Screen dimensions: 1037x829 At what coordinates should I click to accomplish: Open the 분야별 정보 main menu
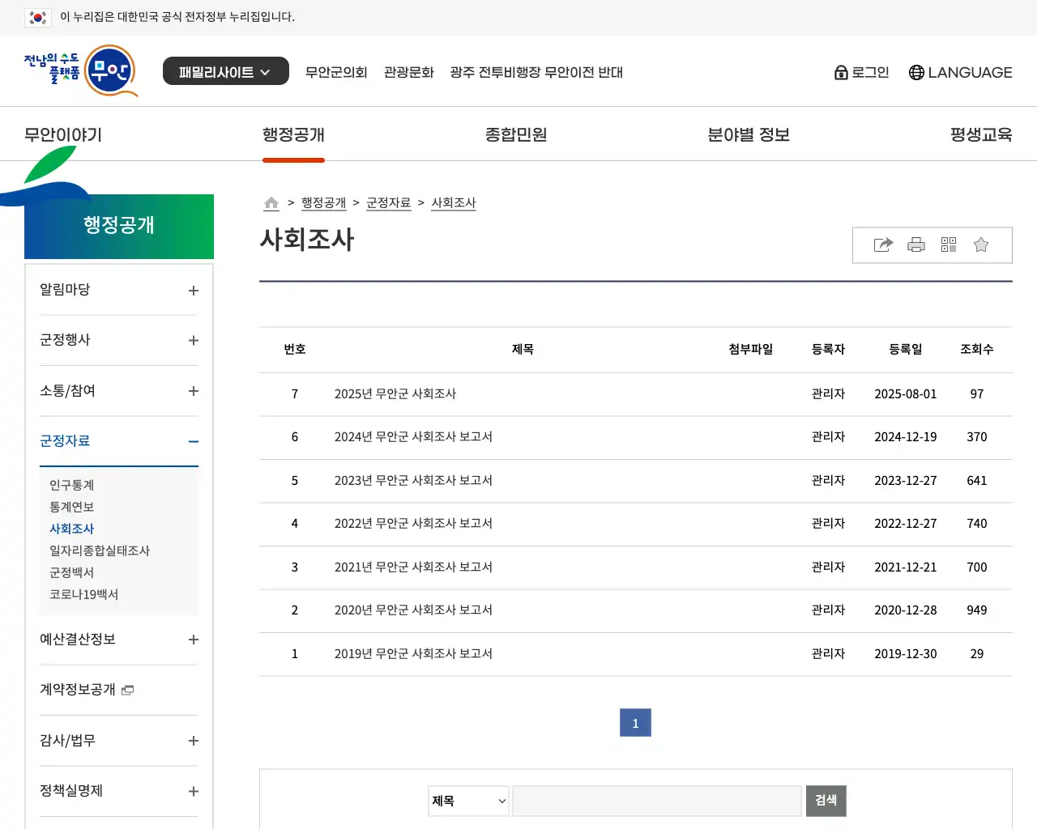point(748,134)
